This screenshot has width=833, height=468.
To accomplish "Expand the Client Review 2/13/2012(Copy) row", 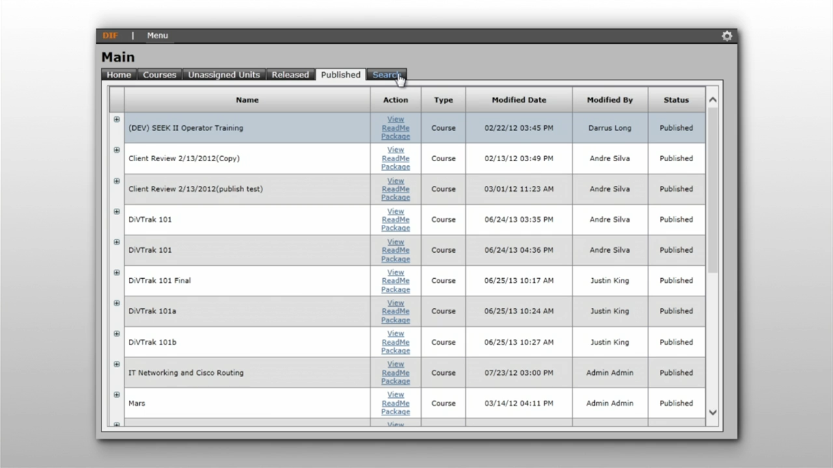I will click(x=116, y=150).
